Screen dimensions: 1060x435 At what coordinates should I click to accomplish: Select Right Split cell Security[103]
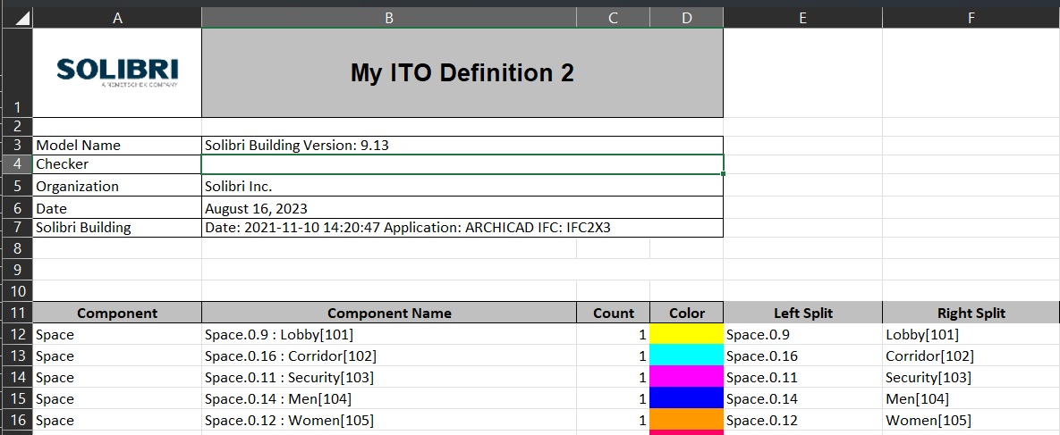pos(971,377)
